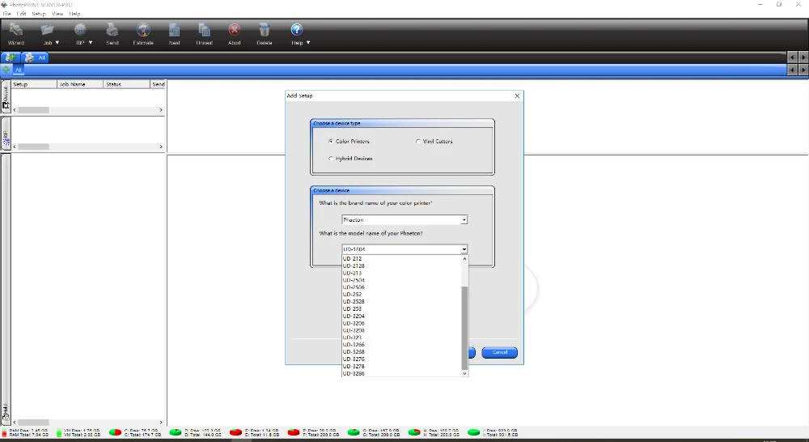Close the Add Setup dialog

(x=517, y=96)
